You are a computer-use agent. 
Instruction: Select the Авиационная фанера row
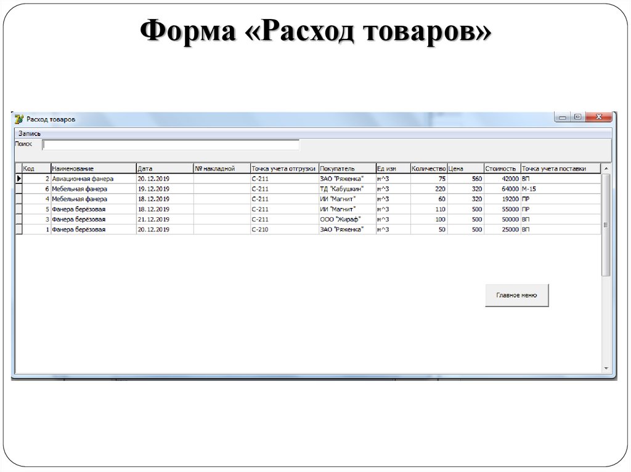tap(92, 178)
